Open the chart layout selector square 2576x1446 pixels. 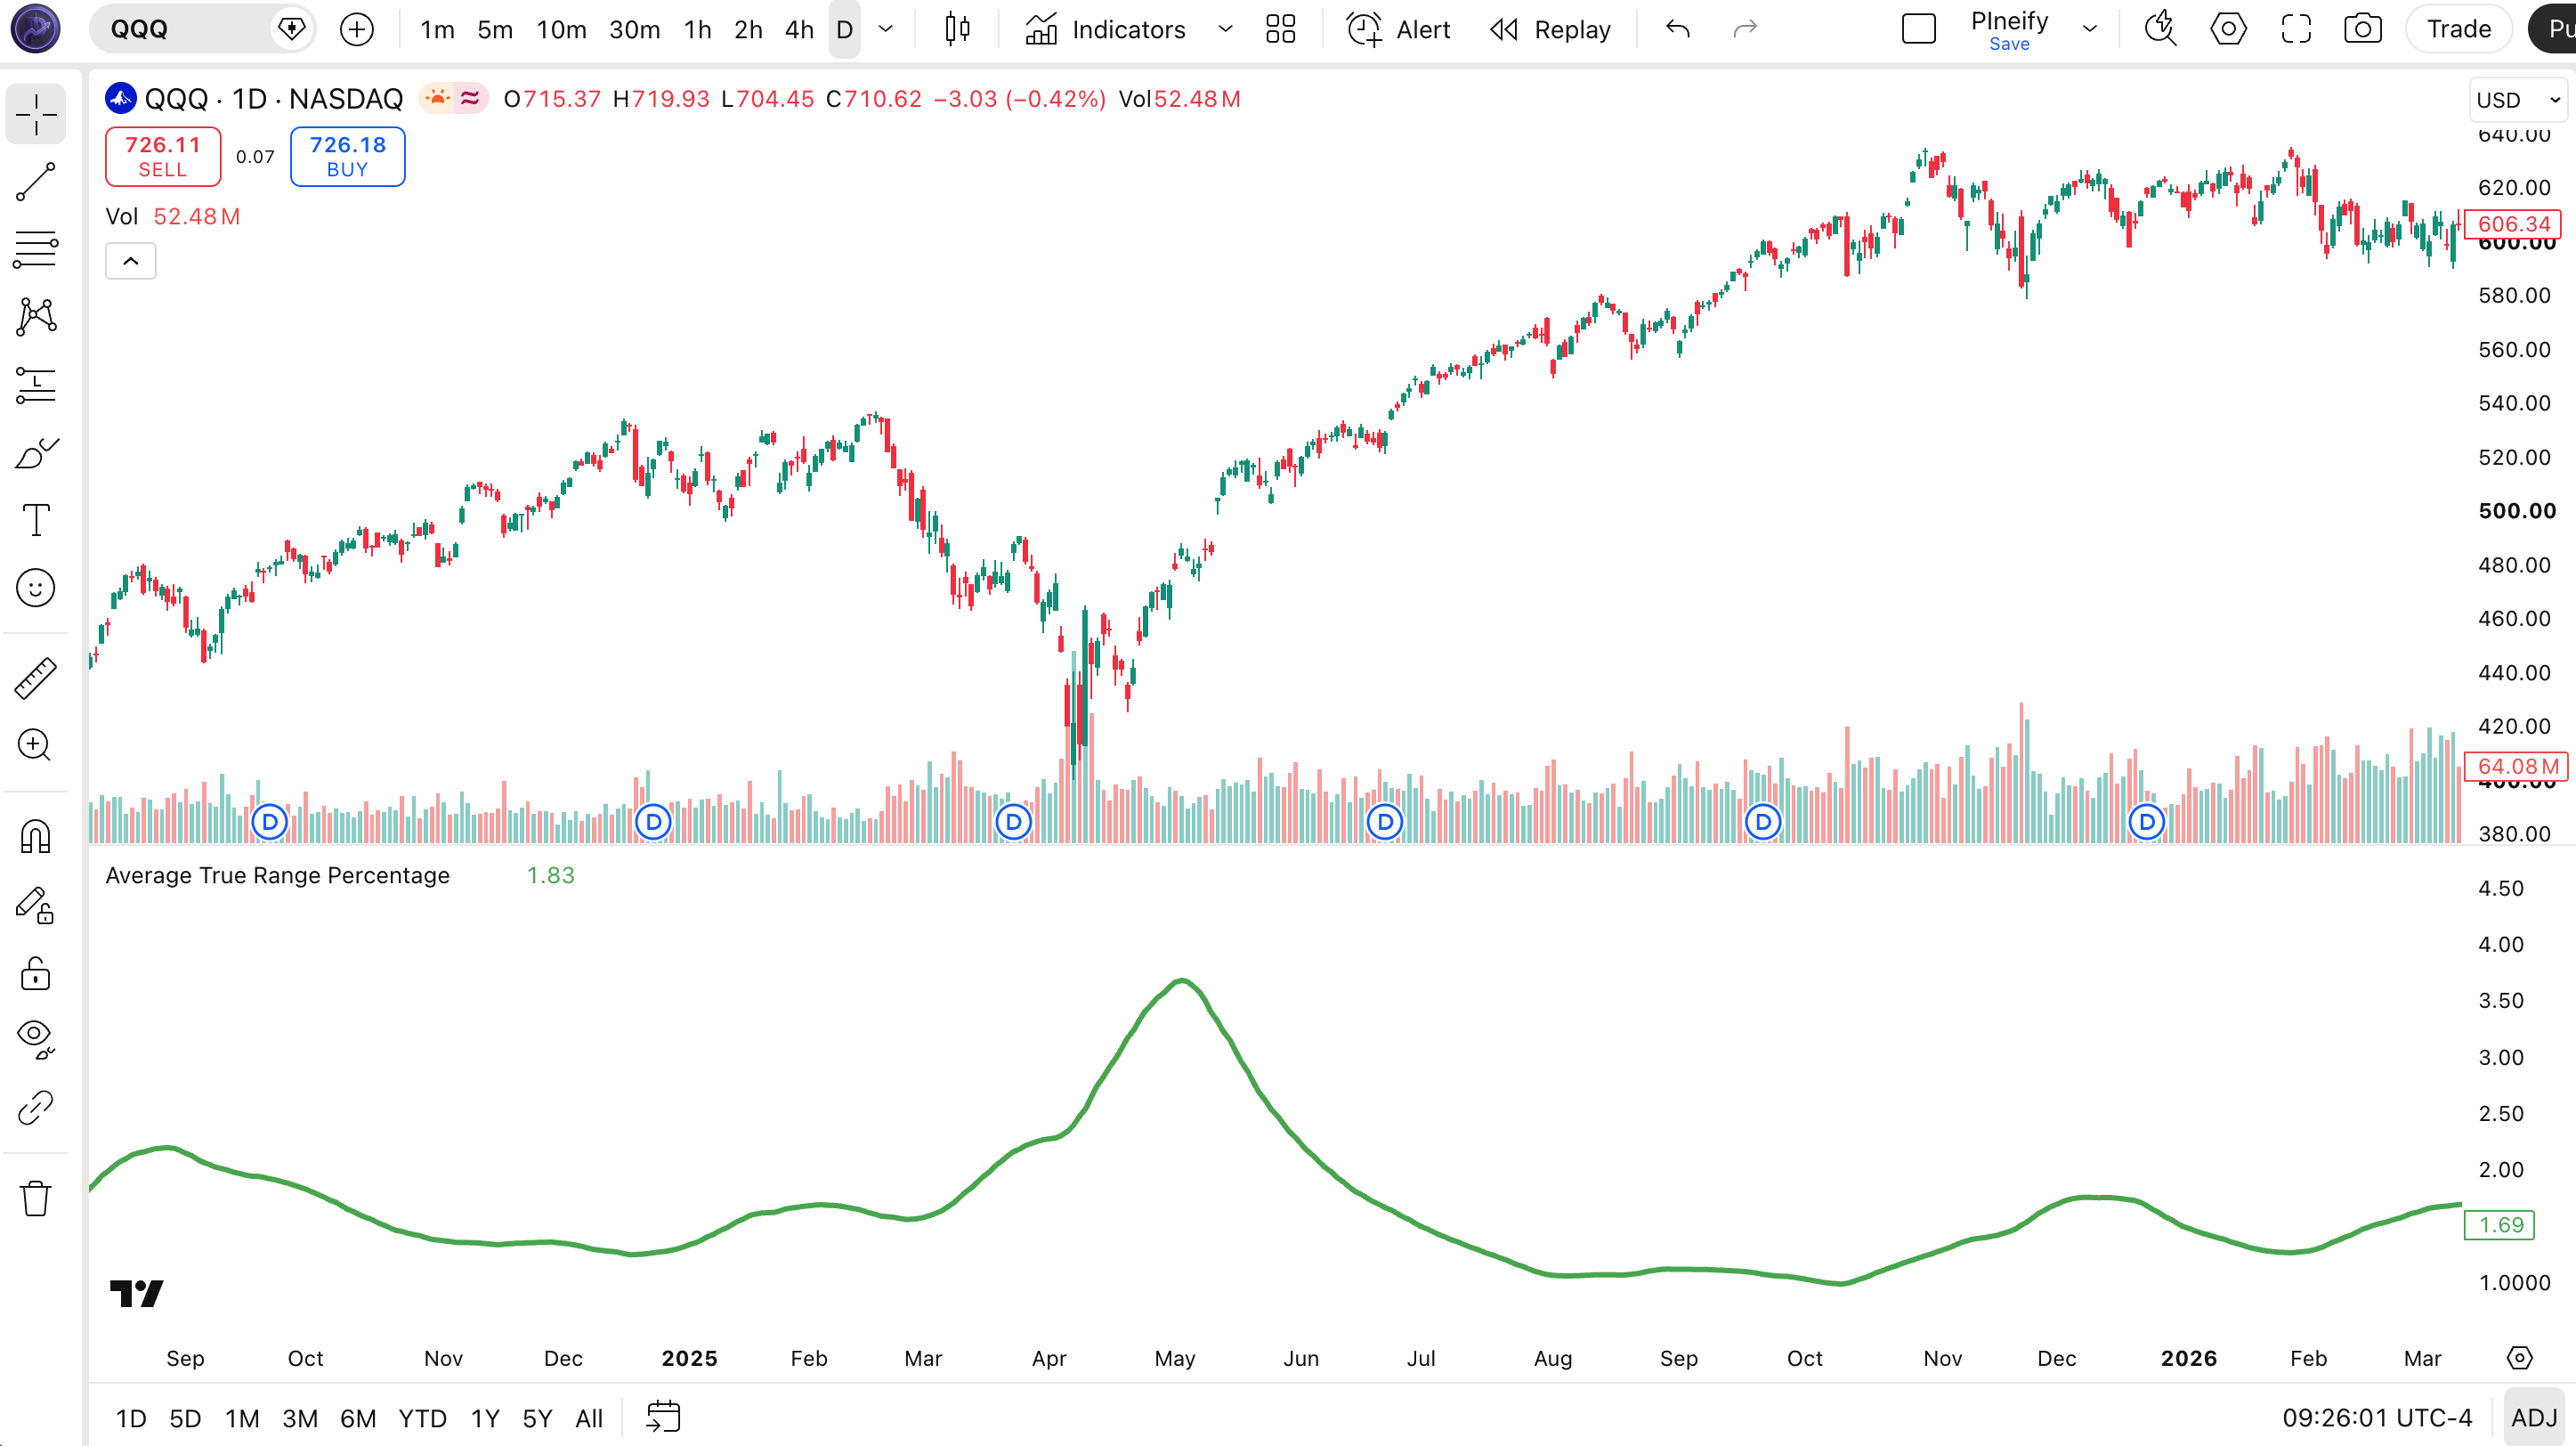[1919, 29]
